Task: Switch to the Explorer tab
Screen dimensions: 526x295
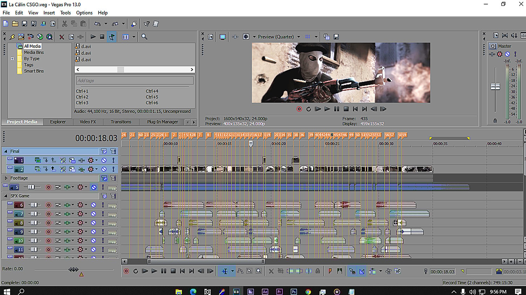Action: click(x=58, y=122)
